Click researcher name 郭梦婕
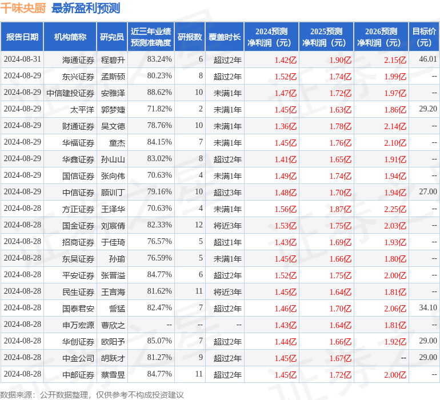 pos(113,110)
